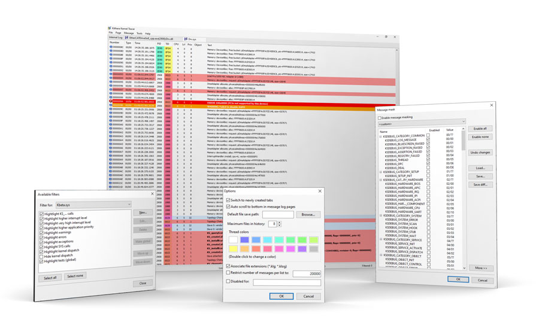Click the icon on the EtherCAT Drv.dll tab
The height and width of the screenshot is (322, 536).
click(x=126, y=38)
